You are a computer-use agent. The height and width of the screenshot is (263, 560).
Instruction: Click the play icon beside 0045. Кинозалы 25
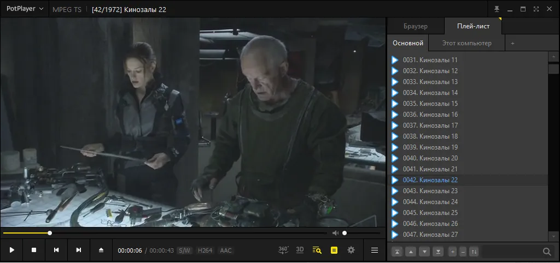tap(395, 213)
